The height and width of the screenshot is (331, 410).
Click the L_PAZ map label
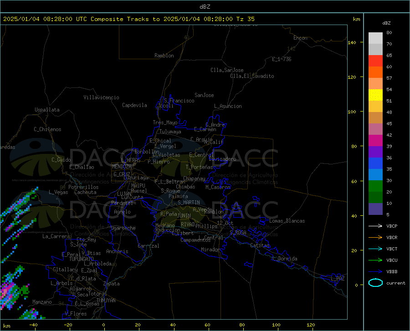[x=338, y=279]
